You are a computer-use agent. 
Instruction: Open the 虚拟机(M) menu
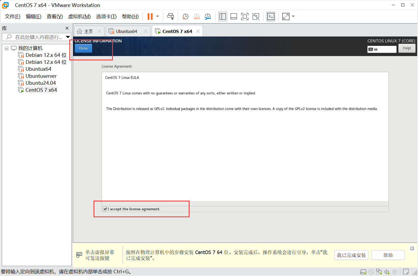pyautogui.click(x=80, y=17)
